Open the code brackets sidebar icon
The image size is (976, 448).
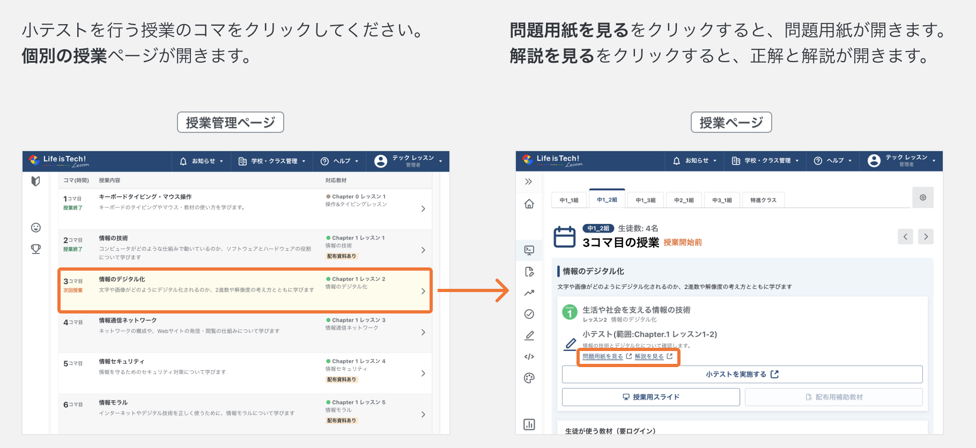pyautogui.click(x=529, y=356)
